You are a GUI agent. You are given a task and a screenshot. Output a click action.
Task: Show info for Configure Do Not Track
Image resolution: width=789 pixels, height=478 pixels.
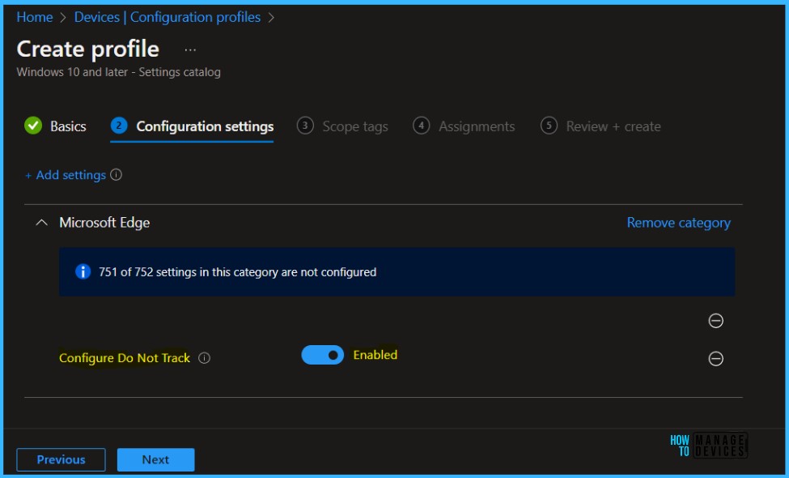(x=204, y=358)
